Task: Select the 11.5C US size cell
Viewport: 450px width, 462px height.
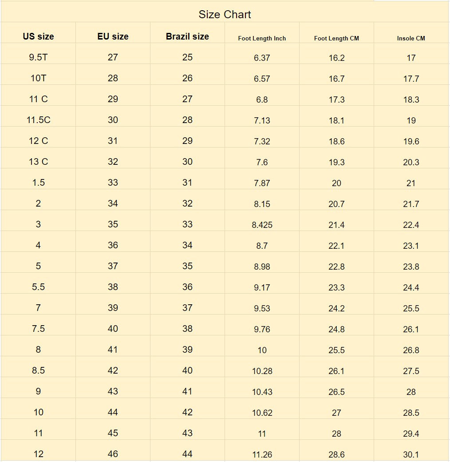Action: tap(38, 120)
